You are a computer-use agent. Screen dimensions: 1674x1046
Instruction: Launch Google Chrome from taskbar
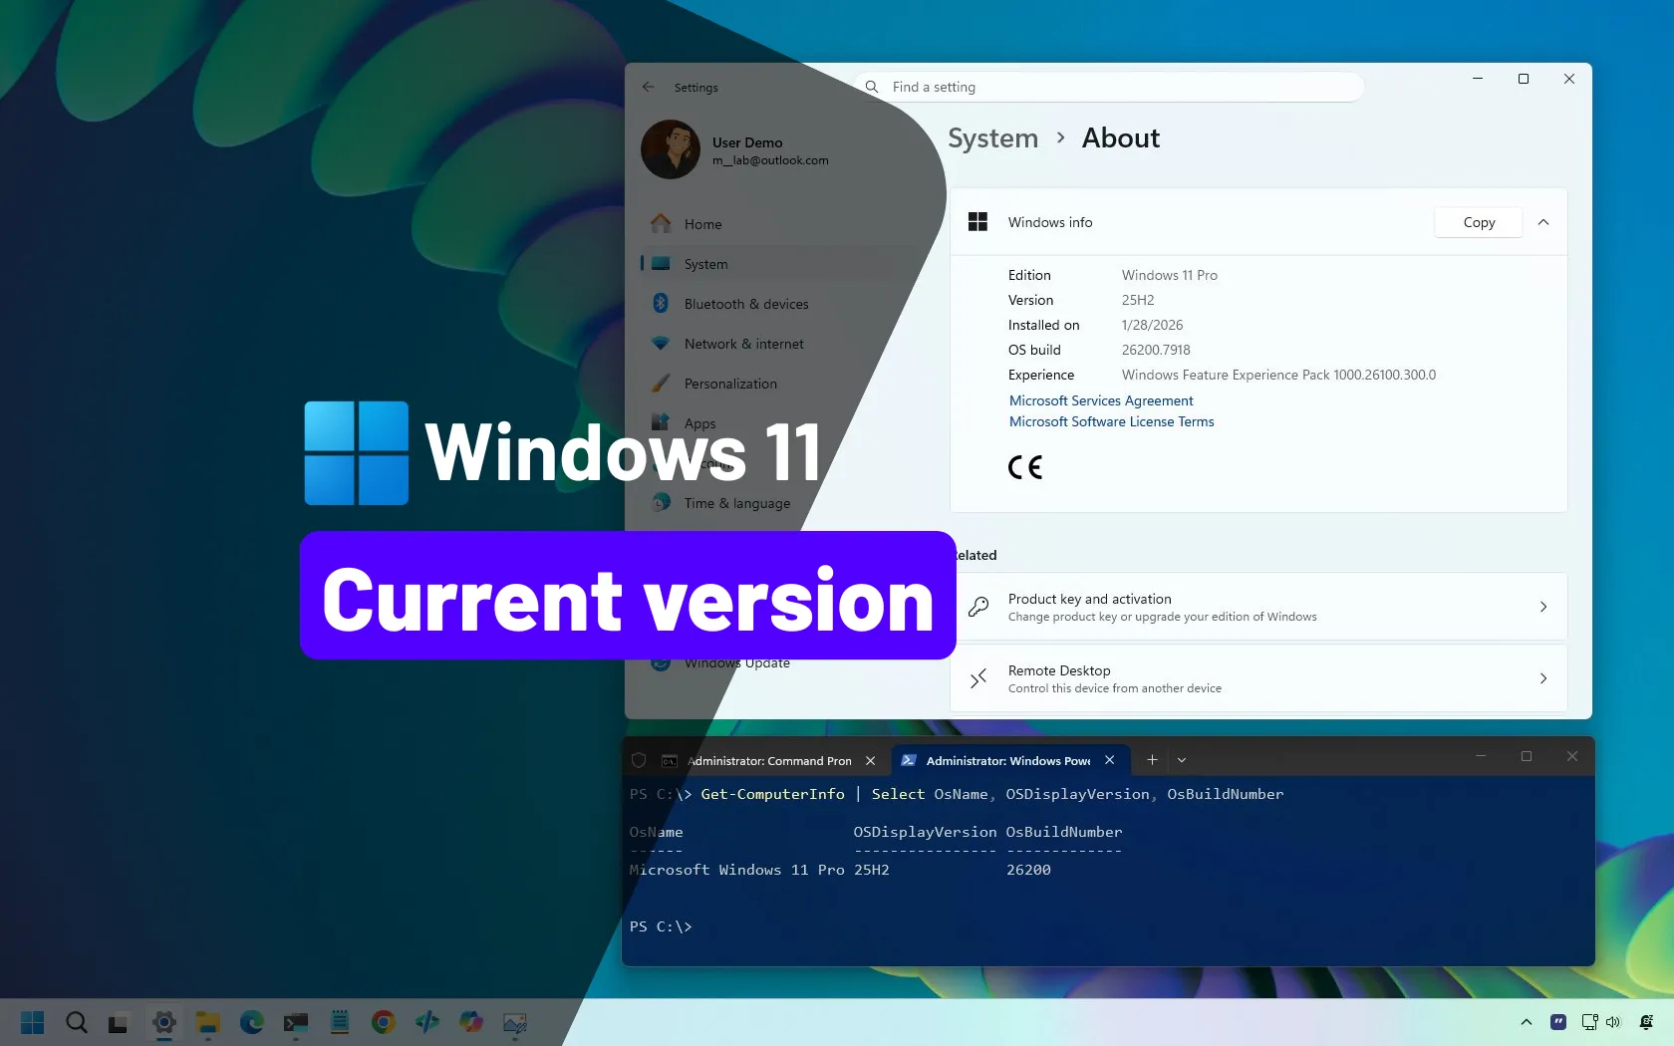[x=384, y=1022]
